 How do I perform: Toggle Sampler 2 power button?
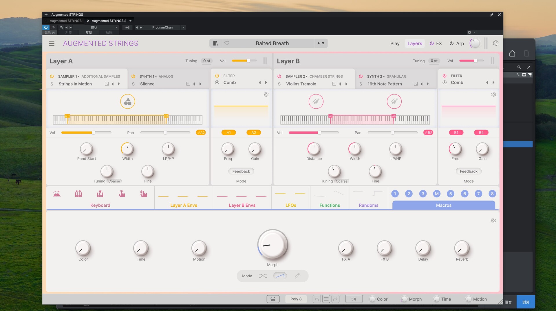click(x=279, y=77)
